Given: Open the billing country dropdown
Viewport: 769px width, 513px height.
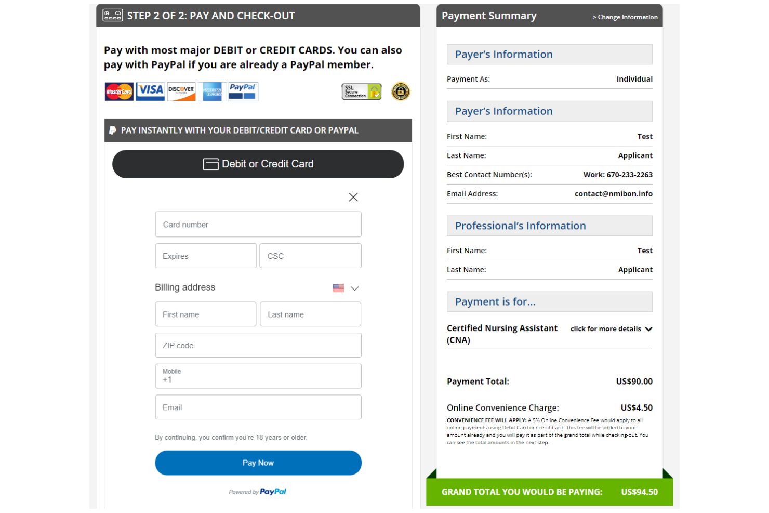Looking at the screenshot, I should point(354,288).
